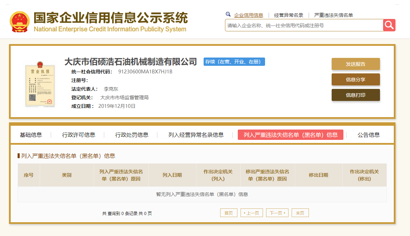Click the 共查询到 0 条记录 summary text
Viewport: 410px width, 236px height.
click(127, 213)
